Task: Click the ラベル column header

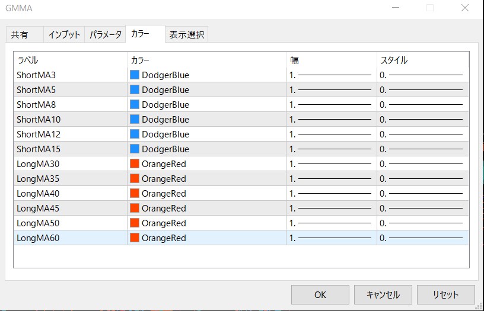Action: click(71, 60)
